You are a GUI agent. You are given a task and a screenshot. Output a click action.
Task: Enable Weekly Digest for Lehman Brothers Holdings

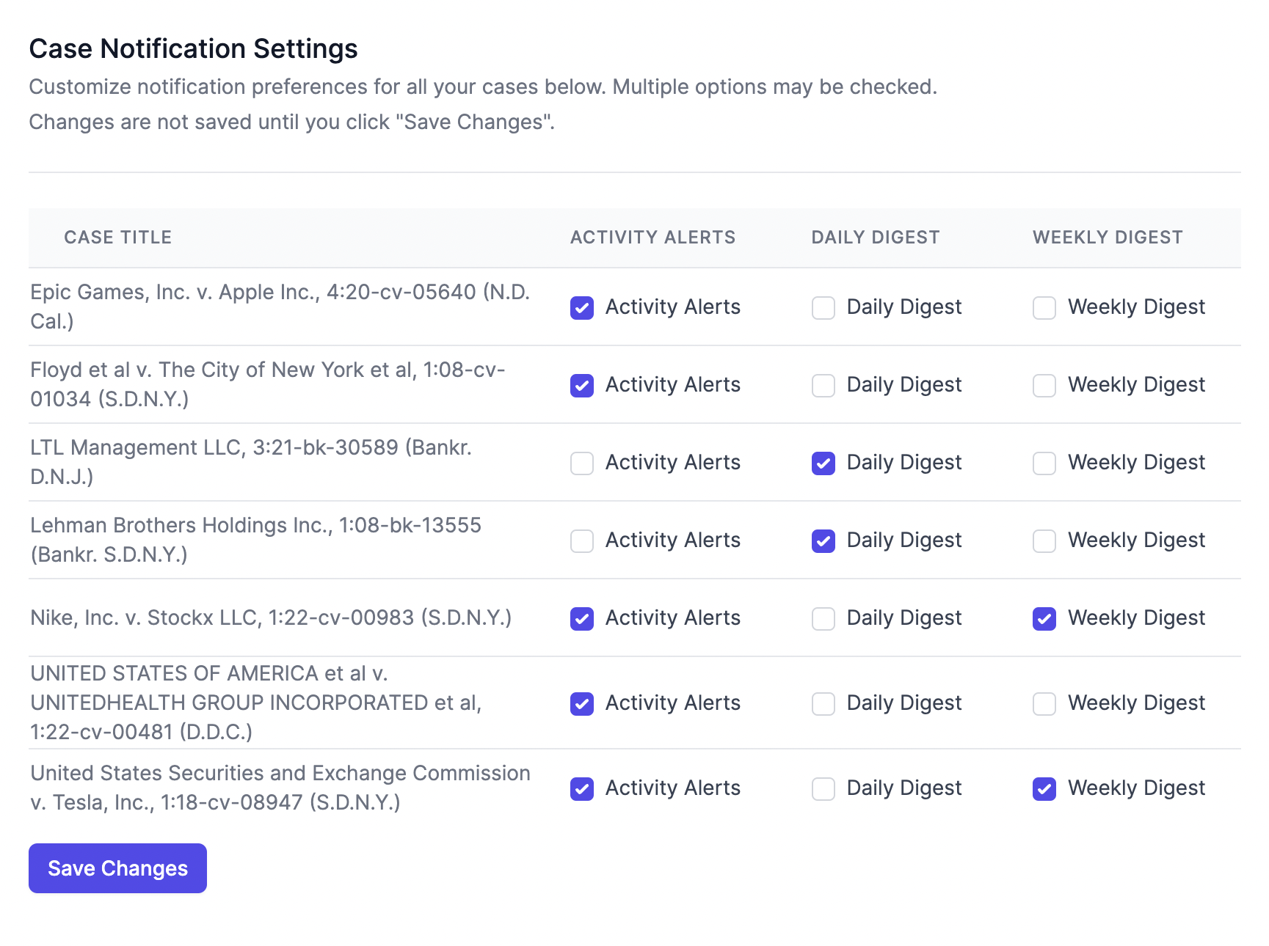pyautogui.click(x=1044, y=541)
